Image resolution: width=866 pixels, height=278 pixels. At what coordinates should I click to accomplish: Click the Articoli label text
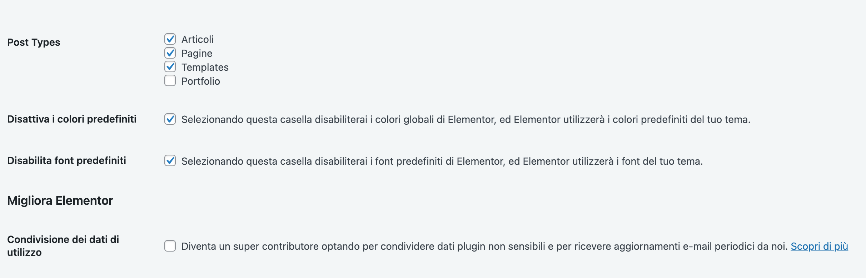coord(197,39)
